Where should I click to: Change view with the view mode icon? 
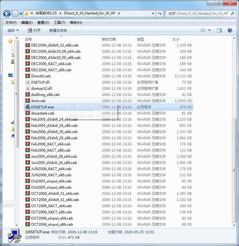(x=203, y=30)
